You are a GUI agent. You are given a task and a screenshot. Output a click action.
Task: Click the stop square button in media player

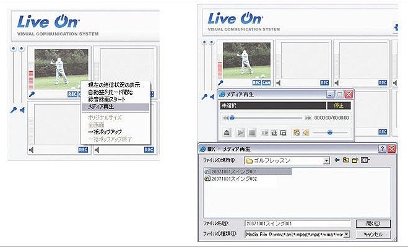click(251, 132)
